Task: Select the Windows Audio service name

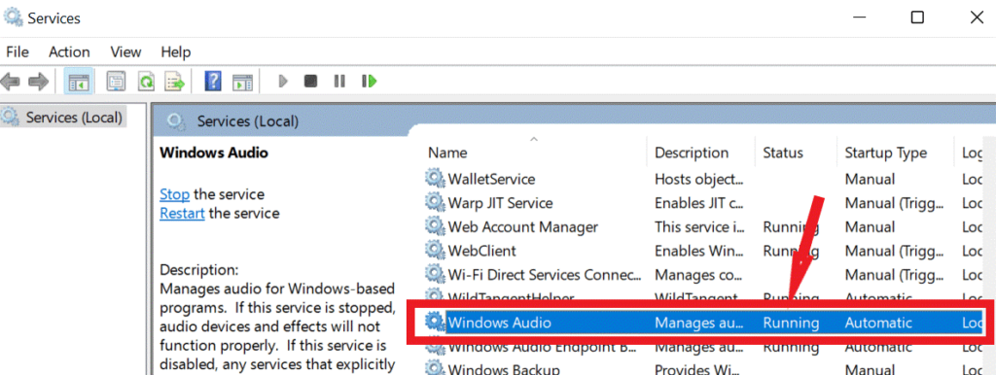Action: [499, 323]
